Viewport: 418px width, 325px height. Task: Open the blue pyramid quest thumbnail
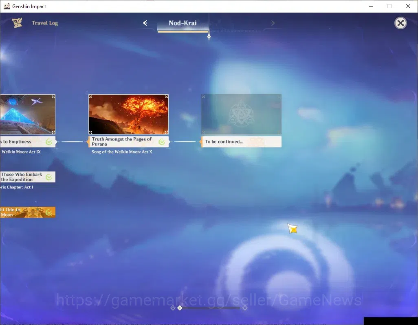tap(28, 114)
